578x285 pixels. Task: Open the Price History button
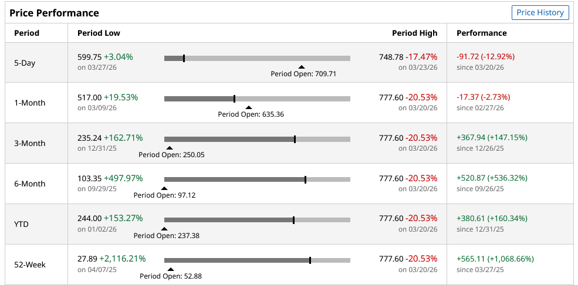[x=540, y=12]
